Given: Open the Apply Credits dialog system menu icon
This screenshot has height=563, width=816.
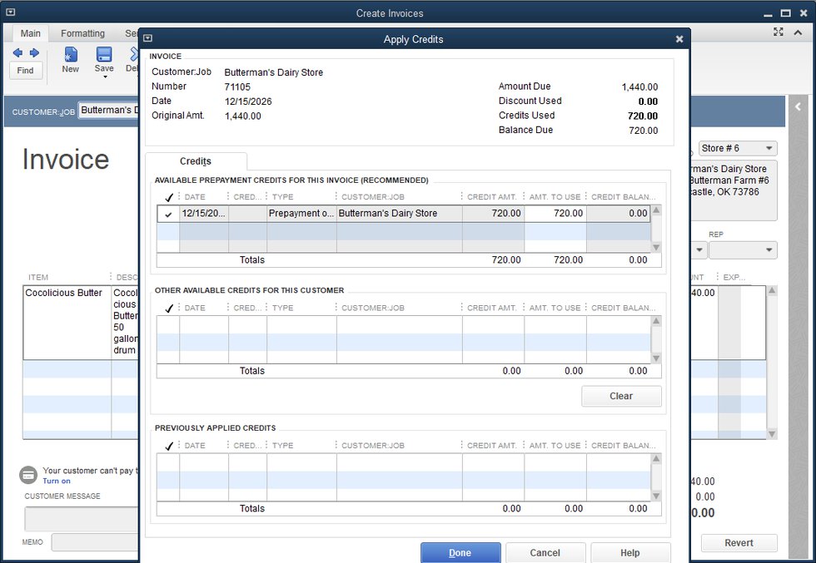Looking at the screenshot, I should click(147, 38).
